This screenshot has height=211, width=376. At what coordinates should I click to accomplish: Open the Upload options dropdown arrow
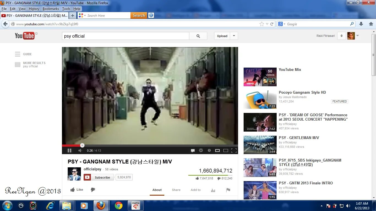(233, 36)
